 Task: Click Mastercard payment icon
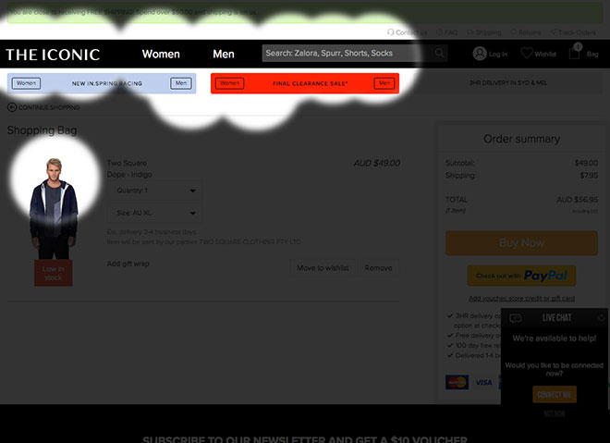(457, 382)
